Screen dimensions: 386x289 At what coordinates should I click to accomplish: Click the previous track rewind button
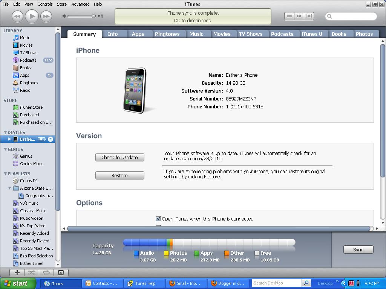click(17, 16)
